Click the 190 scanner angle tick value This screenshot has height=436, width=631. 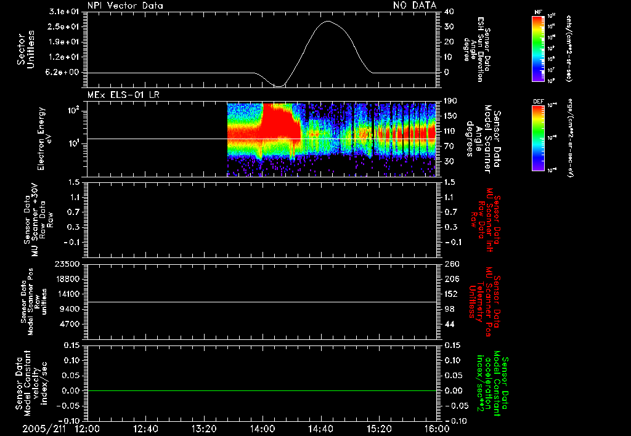coord(450,101)
